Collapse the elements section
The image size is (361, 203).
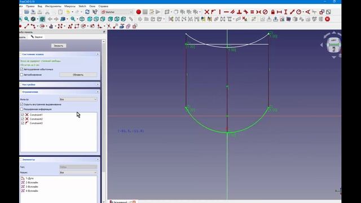click(x=98, y=159)
